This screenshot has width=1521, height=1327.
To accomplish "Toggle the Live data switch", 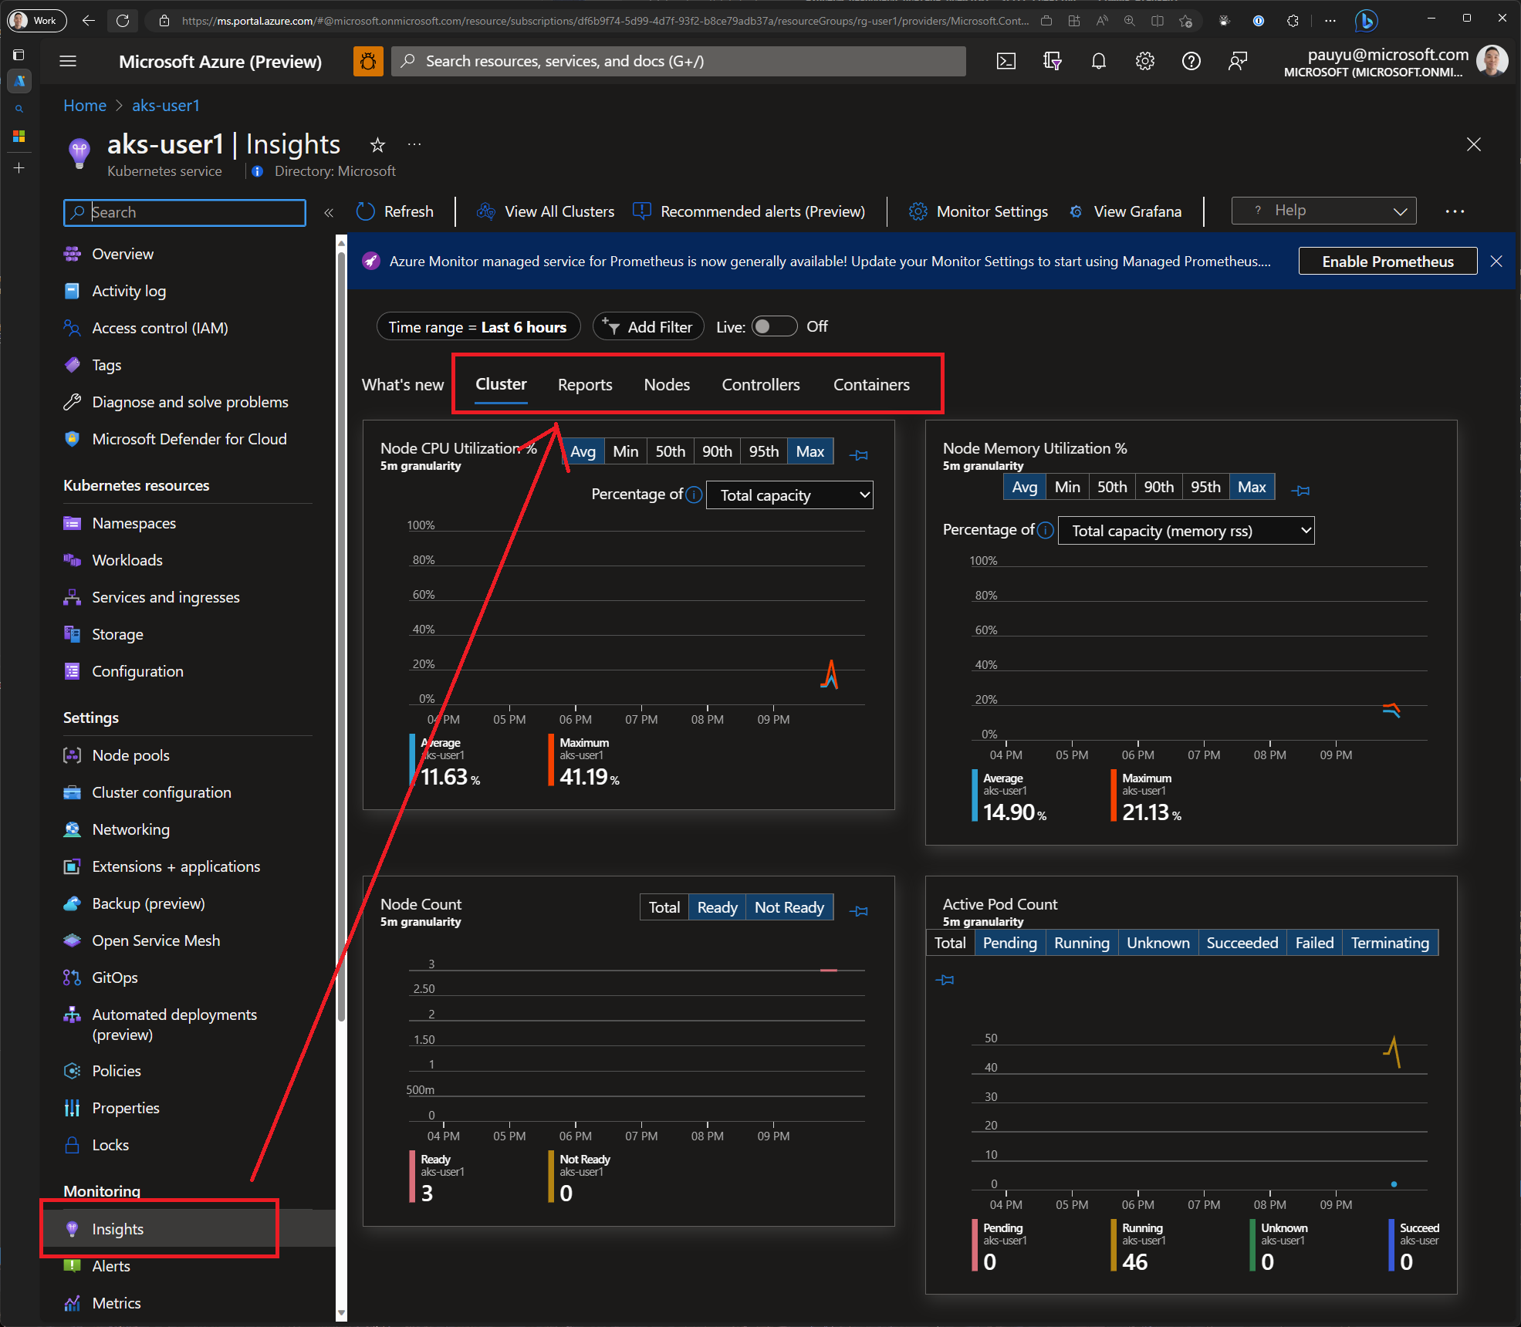I will [x=774, y=326].
